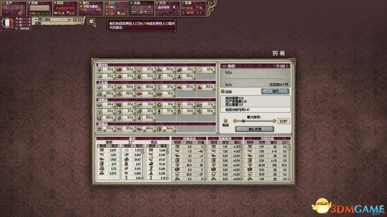This screenshot has height=217, width=387.
Task: Decrease game speed with minus button
Action: tap(79, 19)
